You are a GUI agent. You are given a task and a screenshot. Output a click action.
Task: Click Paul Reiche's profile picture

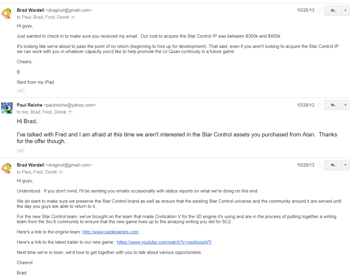[7, 108]
